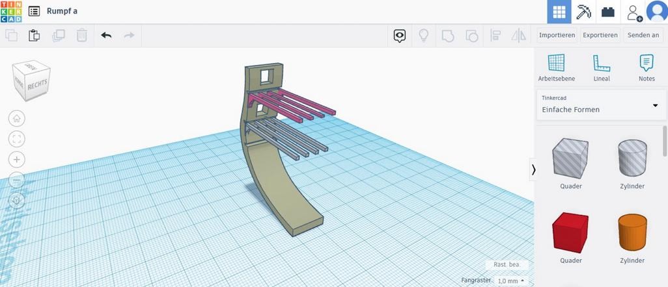Click the delete trash icon
668x287 pixels.
[x=82, y=35]
